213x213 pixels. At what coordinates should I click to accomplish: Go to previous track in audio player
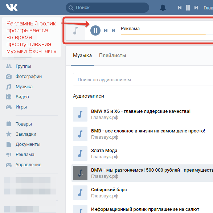coord(106,30)
